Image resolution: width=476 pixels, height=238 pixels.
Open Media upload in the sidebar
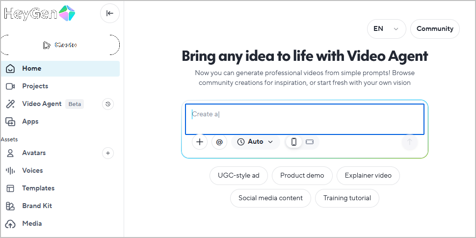(x=32, y=223)
